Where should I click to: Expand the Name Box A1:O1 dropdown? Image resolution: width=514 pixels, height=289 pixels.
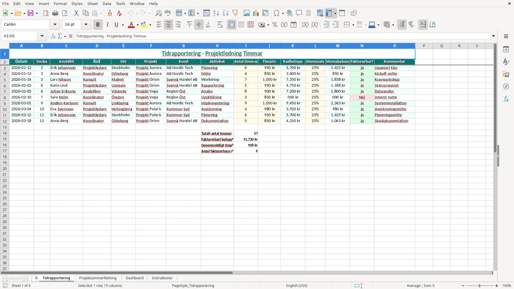click(42, 36)
